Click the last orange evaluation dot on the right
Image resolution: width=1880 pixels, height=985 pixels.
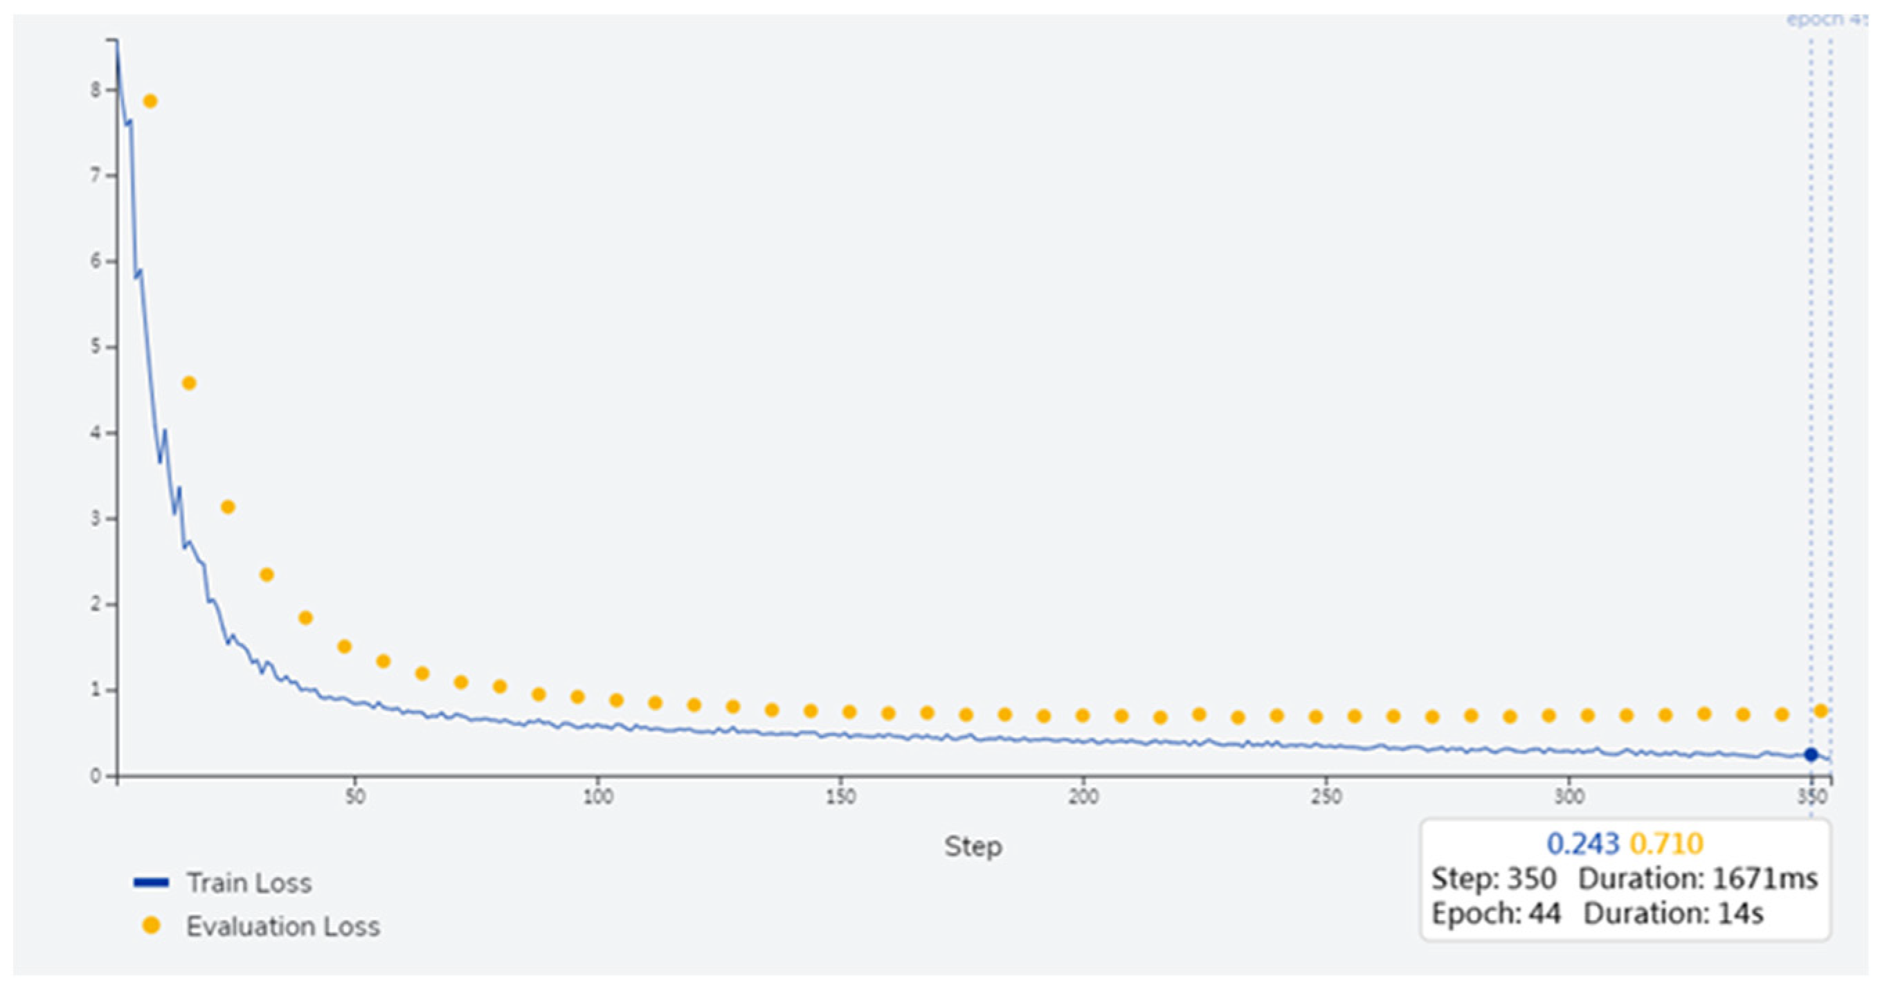(x=1820, y=711)
